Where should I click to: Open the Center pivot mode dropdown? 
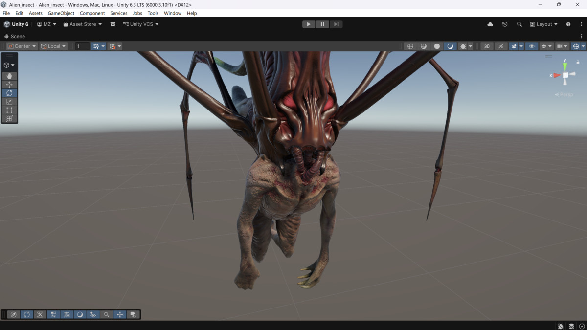click(x=21, y=46)
